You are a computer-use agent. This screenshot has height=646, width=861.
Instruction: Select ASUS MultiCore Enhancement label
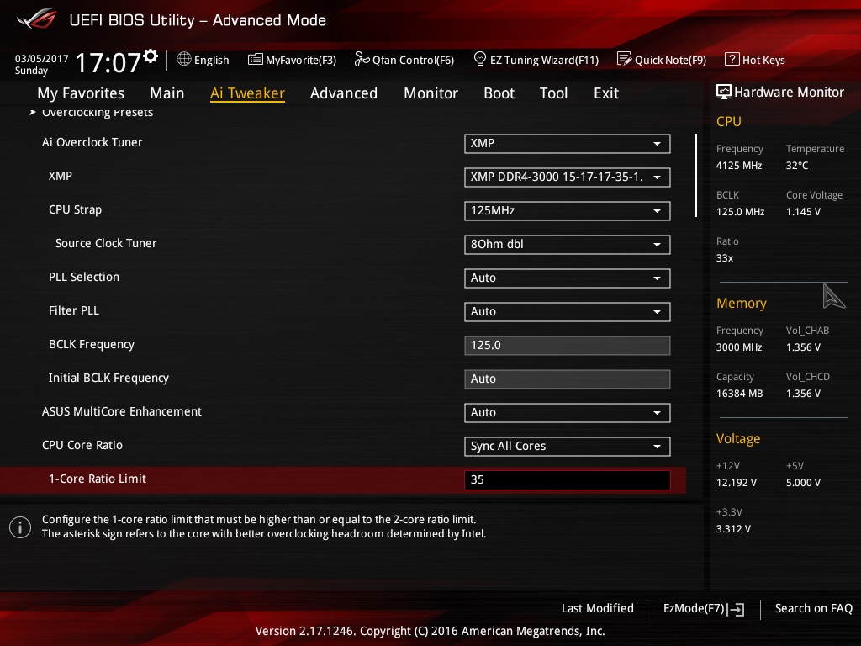pyautogui.click(x=122, y=411)
